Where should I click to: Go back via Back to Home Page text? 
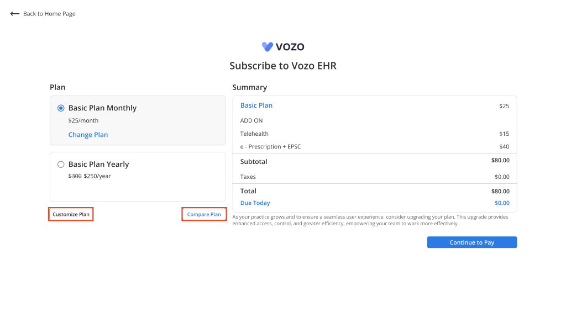point(49,14)
